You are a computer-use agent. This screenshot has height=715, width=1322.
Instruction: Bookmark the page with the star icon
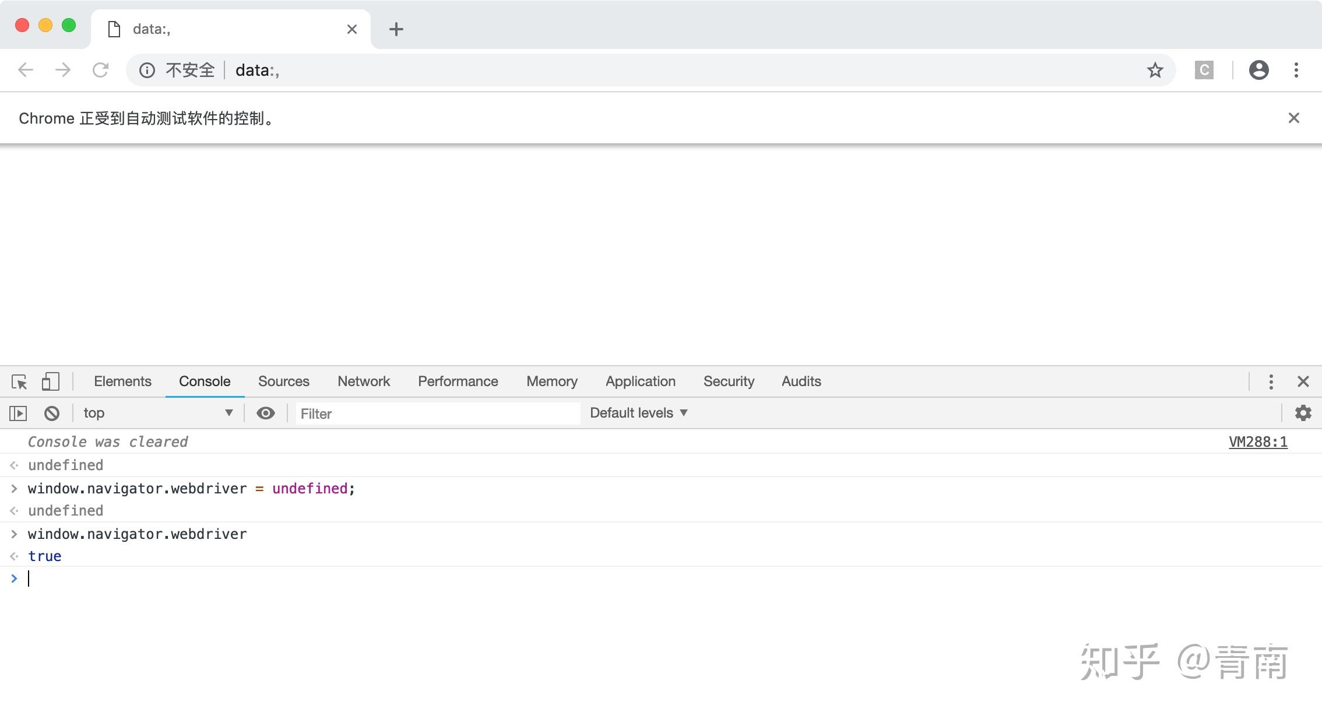(1155, 70)
